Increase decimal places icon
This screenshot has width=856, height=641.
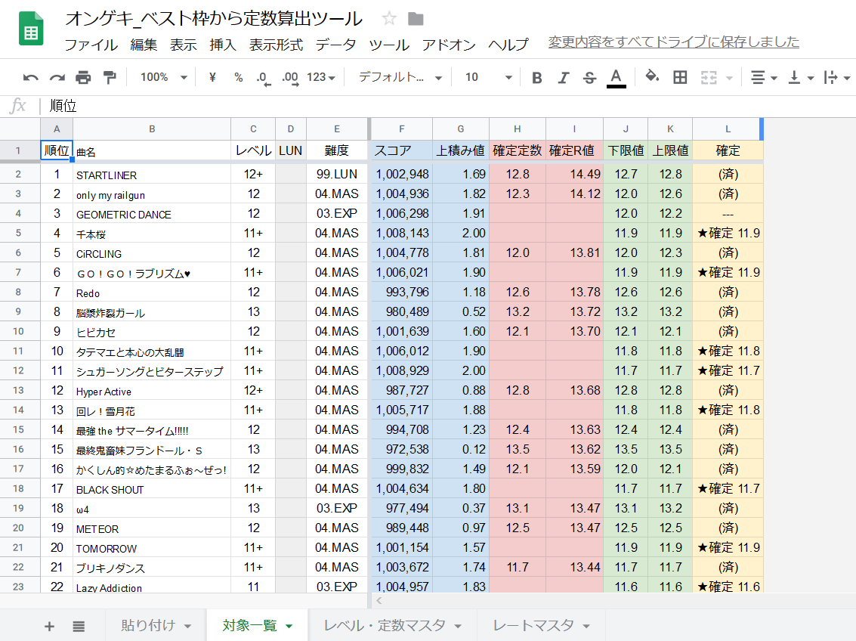pyautogui.click(x=290, y=78)
